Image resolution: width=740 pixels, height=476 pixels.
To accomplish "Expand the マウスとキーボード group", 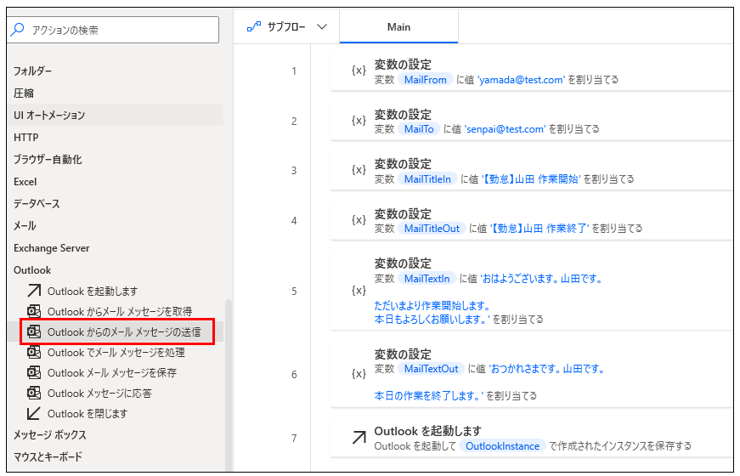I will point(48,456).
